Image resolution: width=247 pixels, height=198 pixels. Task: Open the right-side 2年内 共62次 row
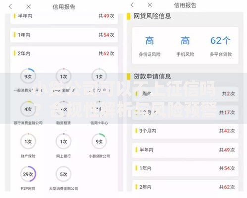(x=185, y=187)
